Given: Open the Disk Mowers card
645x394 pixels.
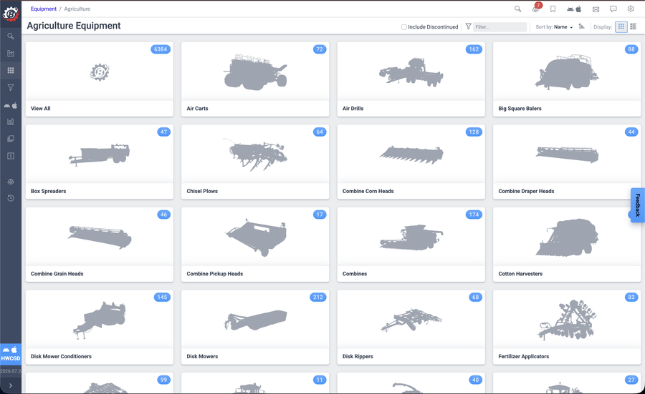Looking at the screenshot, I should (x=255, y=327).
